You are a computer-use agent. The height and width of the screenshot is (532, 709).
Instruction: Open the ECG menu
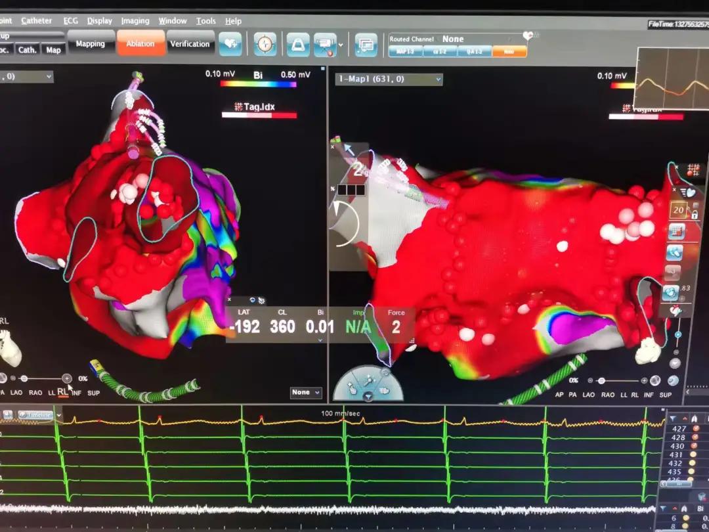[70, 21]
